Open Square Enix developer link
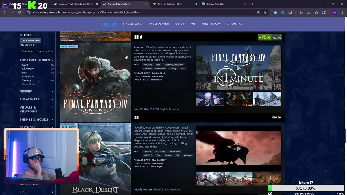 [157, 76]
